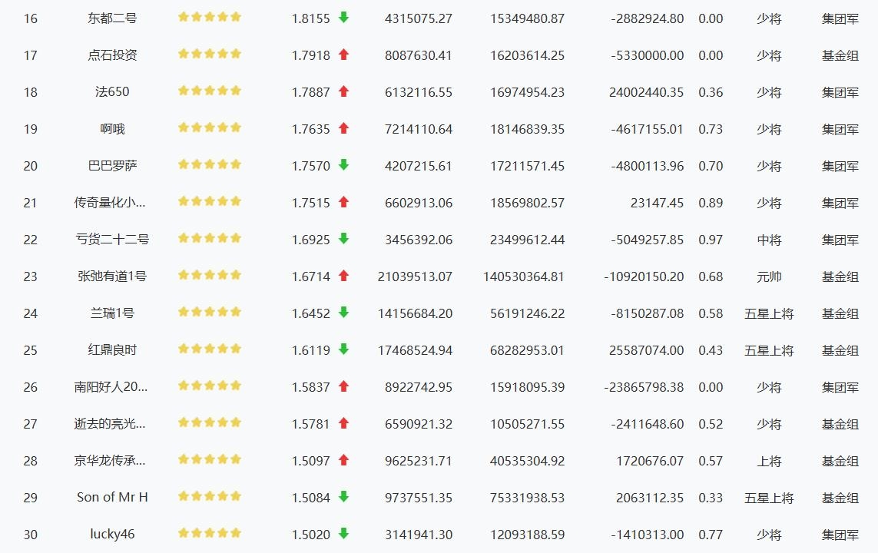
Task: Click the red up arrow next to 1.7887
Action: coord(344,91)
